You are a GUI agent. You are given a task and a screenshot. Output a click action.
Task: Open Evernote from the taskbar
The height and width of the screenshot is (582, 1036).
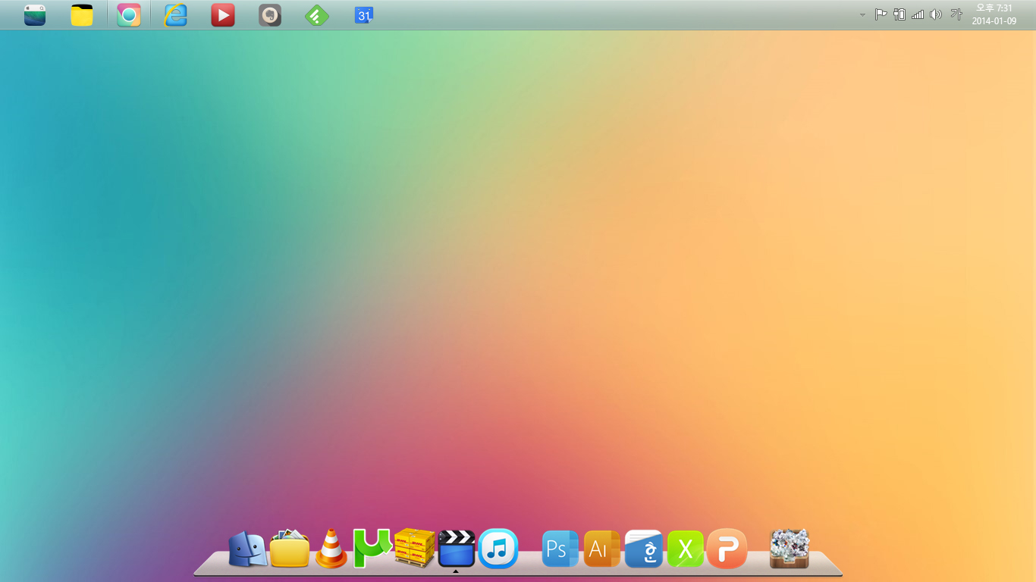pyautogui.click(x=270, y=15)
